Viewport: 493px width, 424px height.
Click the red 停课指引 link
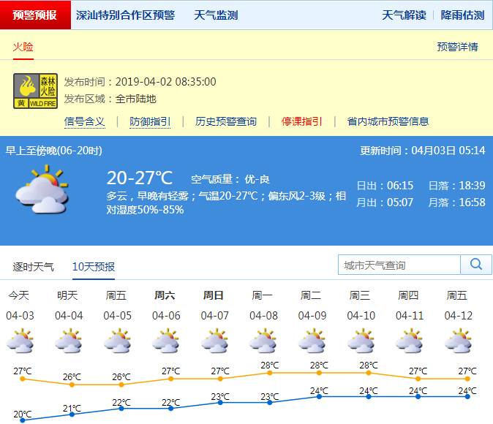pos(302,121)
